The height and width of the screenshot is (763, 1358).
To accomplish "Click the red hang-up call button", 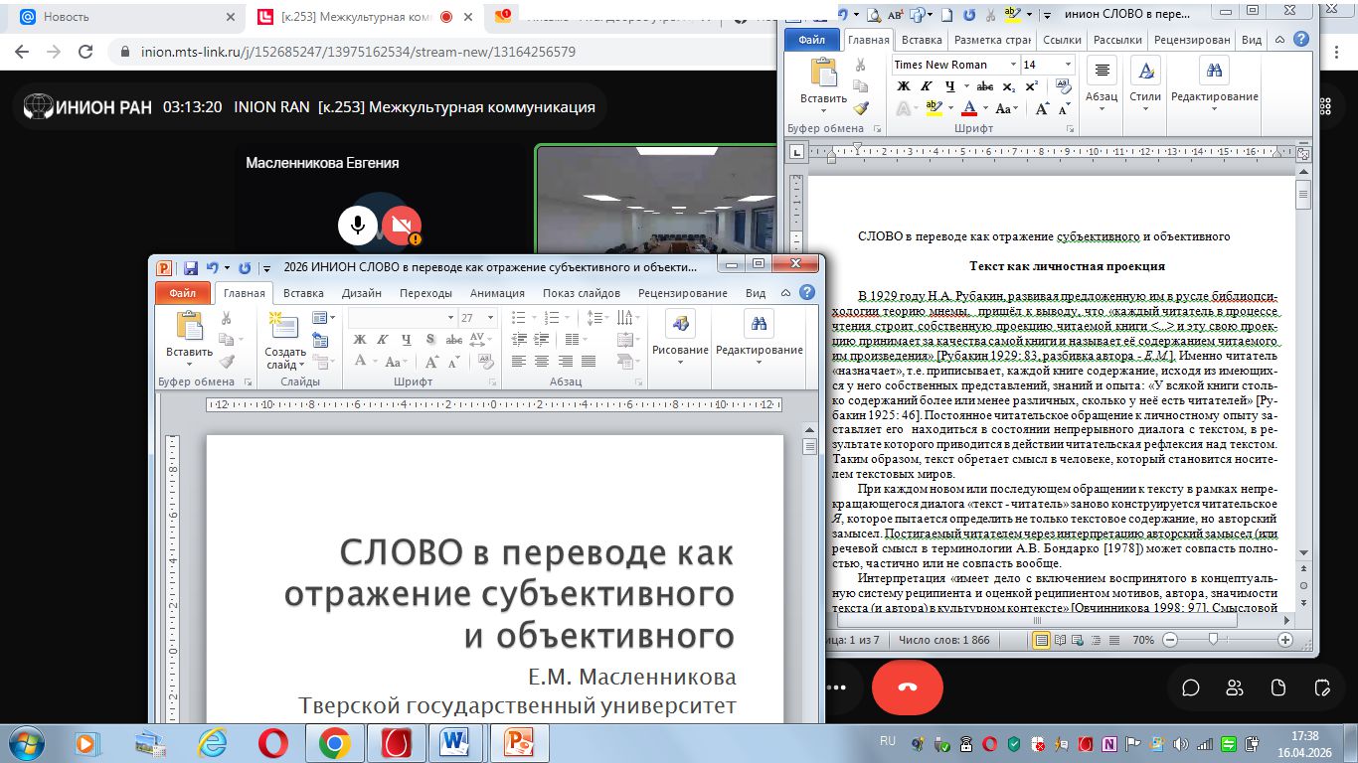I will (x=907, y=687).
